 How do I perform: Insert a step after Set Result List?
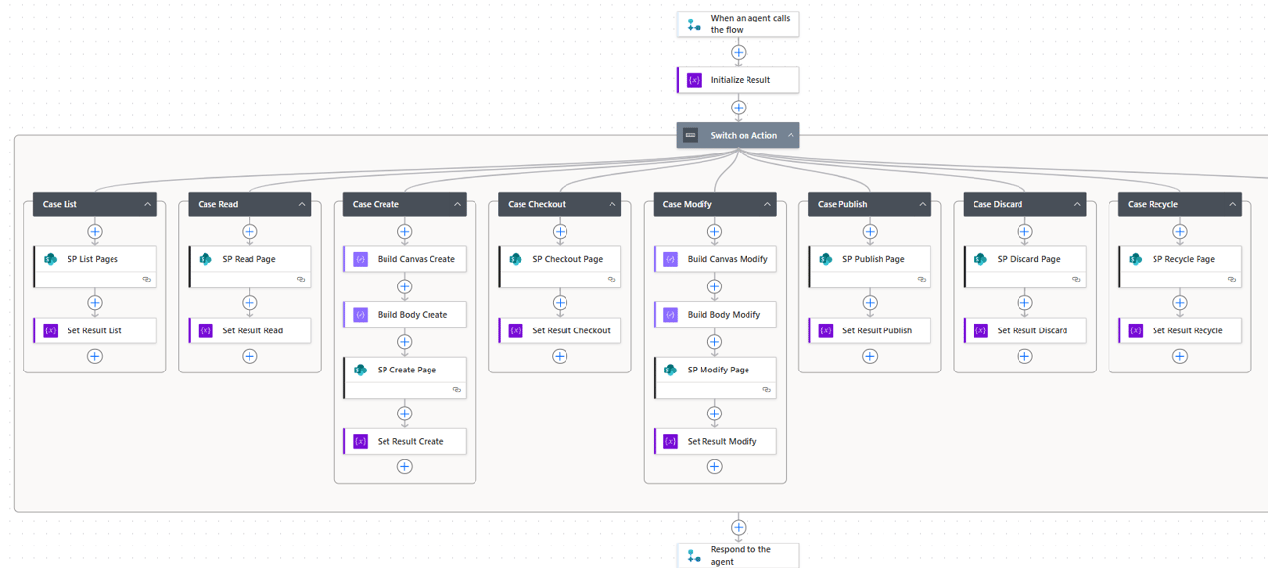click(x=95, y=356)
